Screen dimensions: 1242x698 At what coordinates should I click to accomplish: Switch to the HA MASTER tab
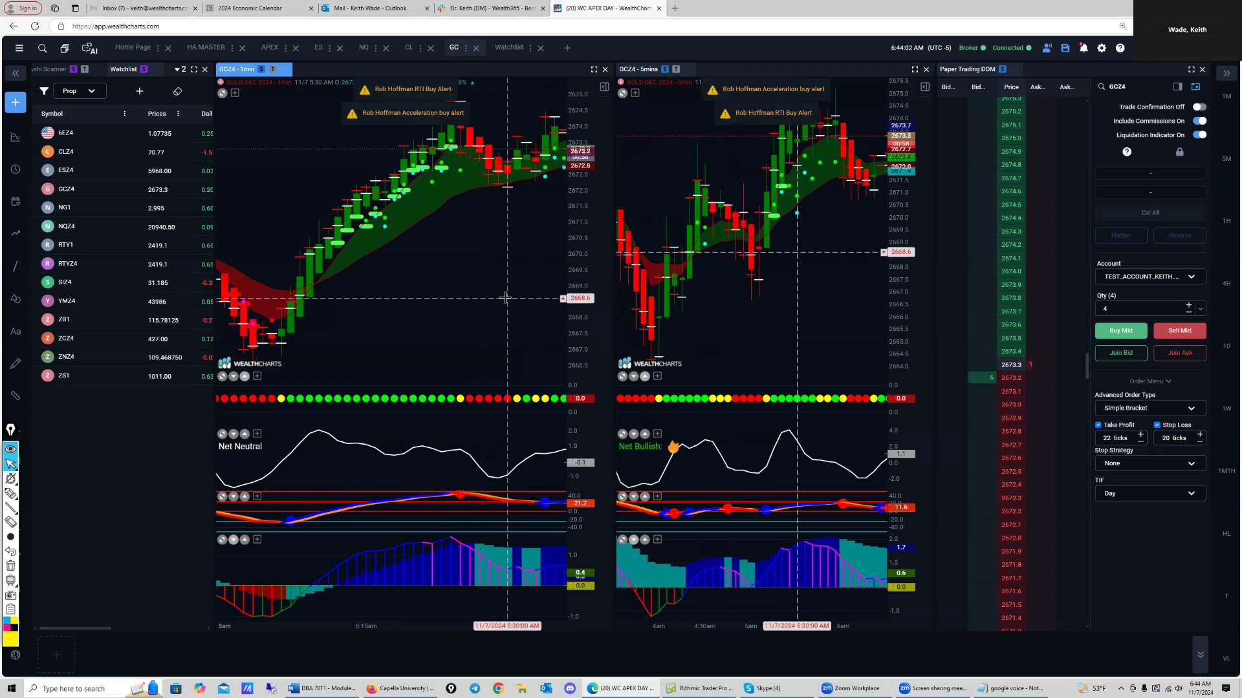tap(206, 47)
